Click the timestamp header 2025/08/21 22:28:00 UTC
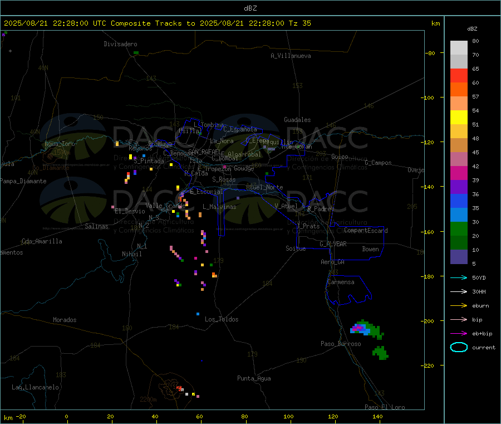 click(x=55, y=23)
